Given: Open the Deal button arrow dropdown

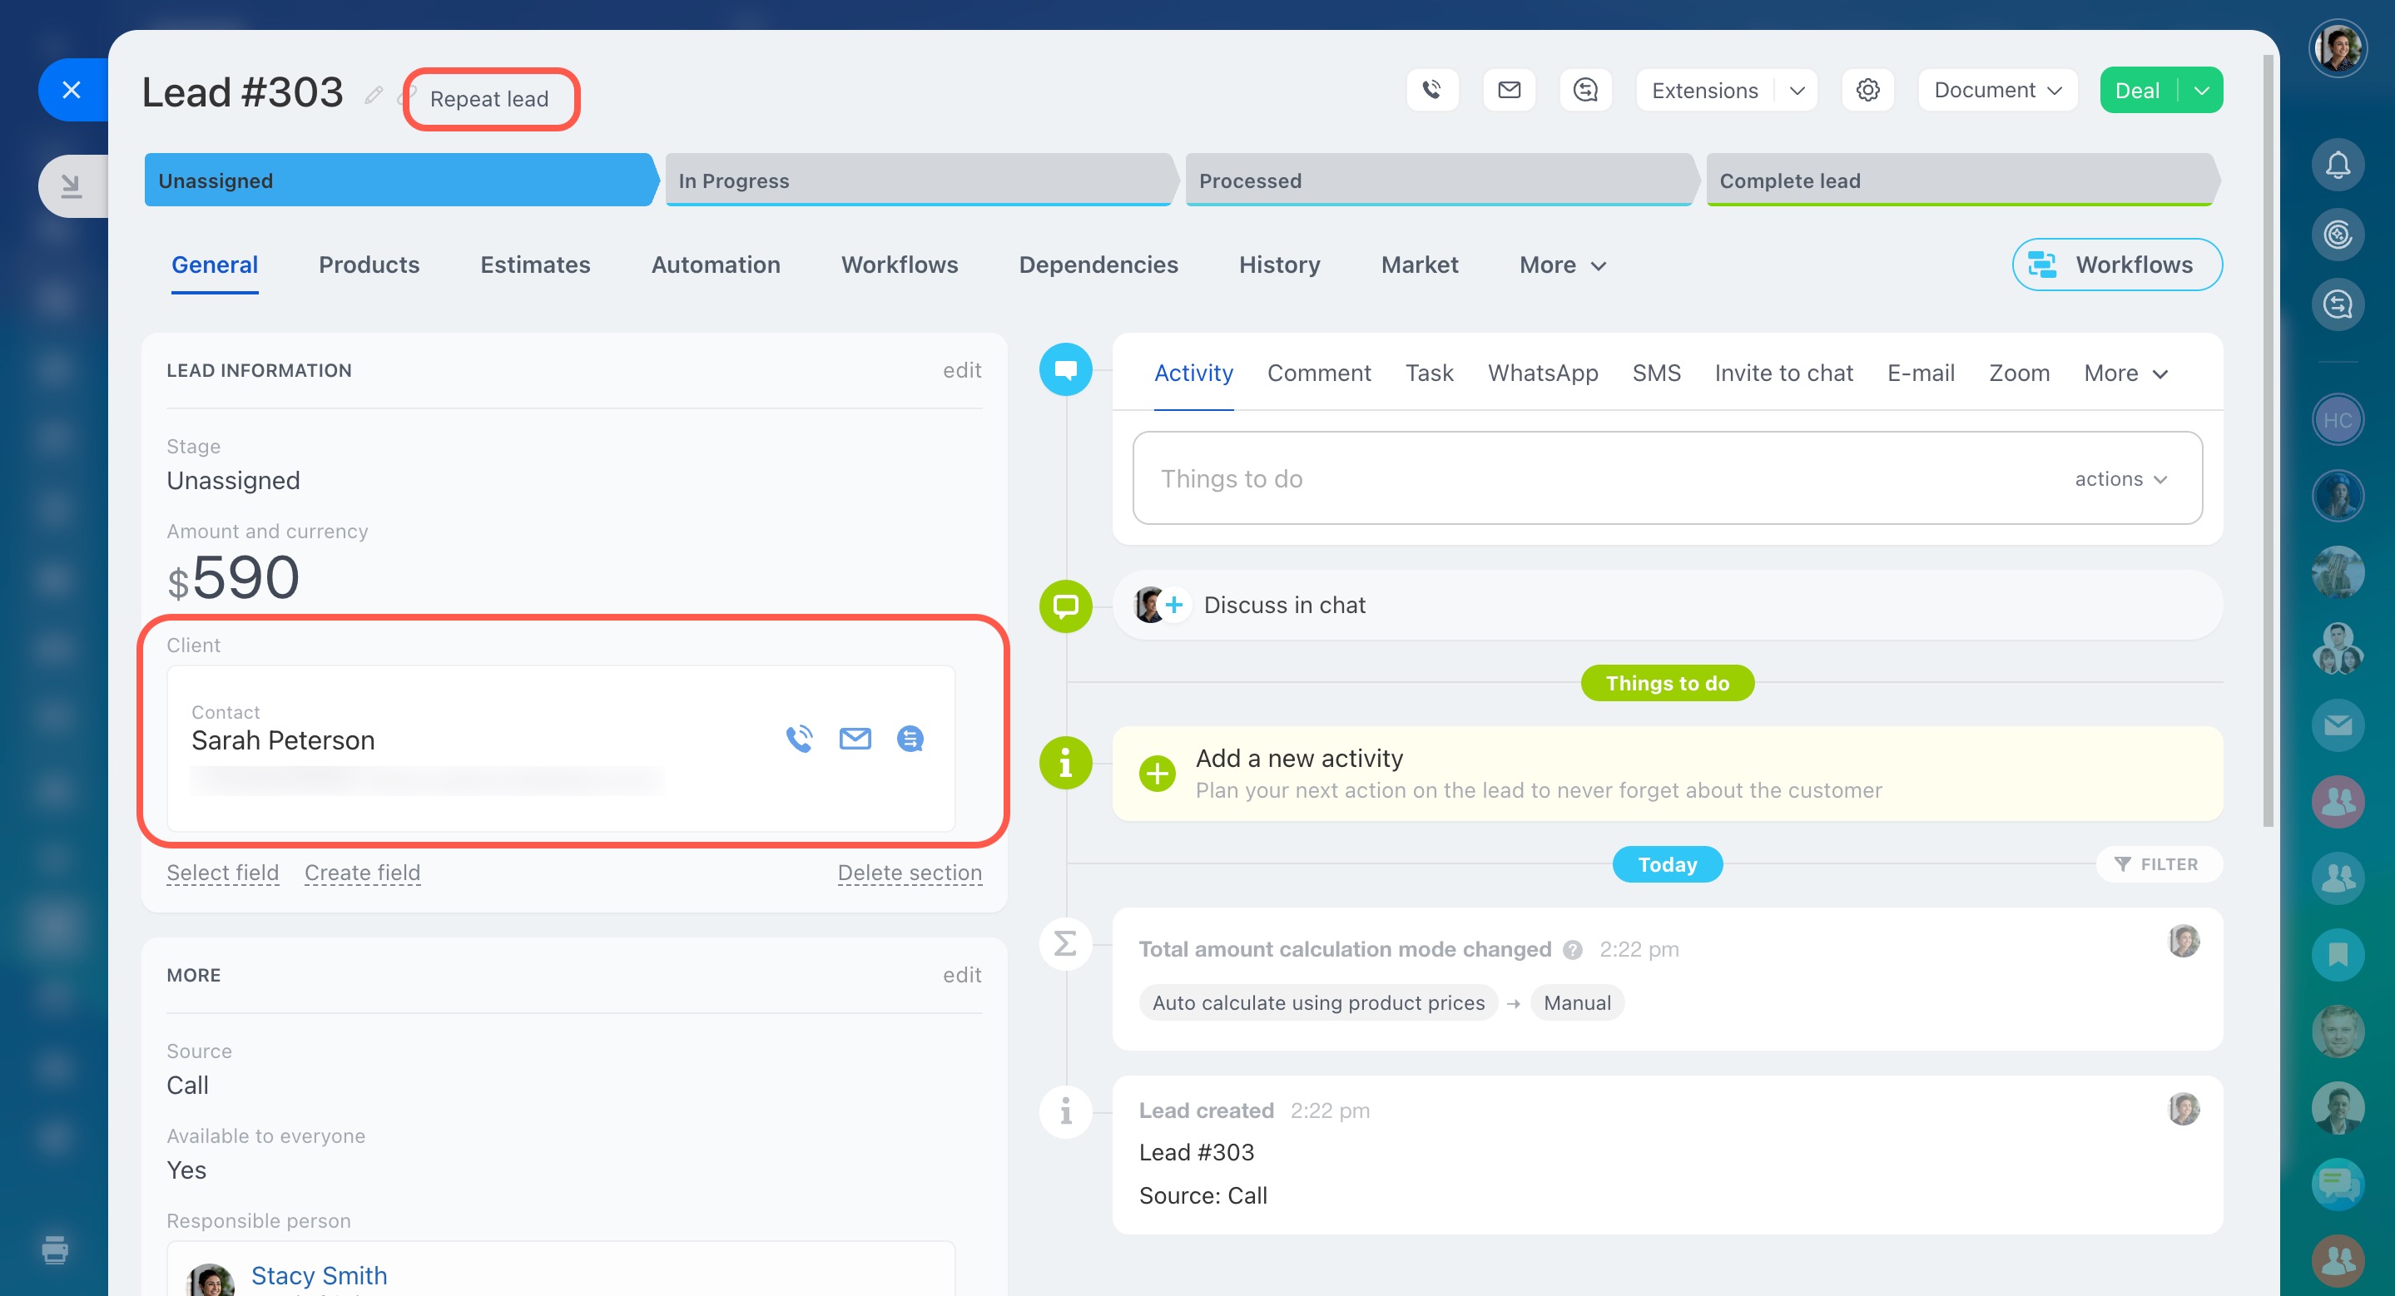Looking at the screenshot, I should [2200, 90].
